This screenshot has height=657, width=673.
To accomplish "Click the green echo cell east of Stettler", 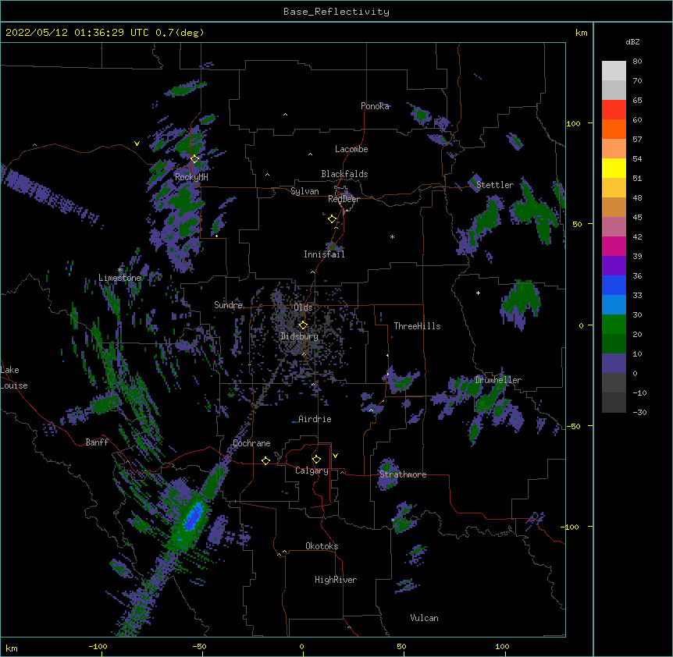I will coord(535,213).
